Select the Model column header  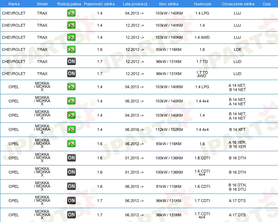coord(42,4)
